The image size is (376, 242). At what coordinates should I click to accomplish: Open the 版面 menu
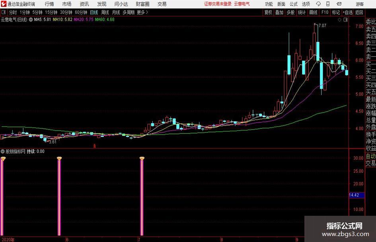(x=281, y=4)
